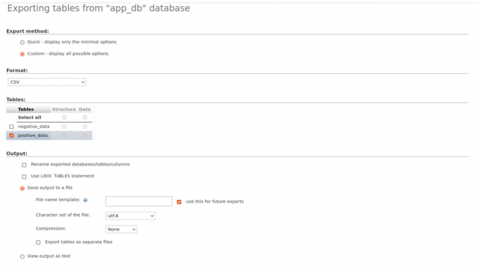
Task: Uncheck use this for future exports
Action: 179,201
